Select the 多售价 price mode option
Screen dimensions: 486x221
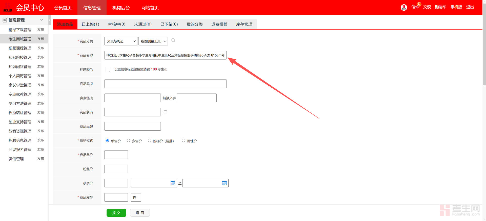[128, 140]
